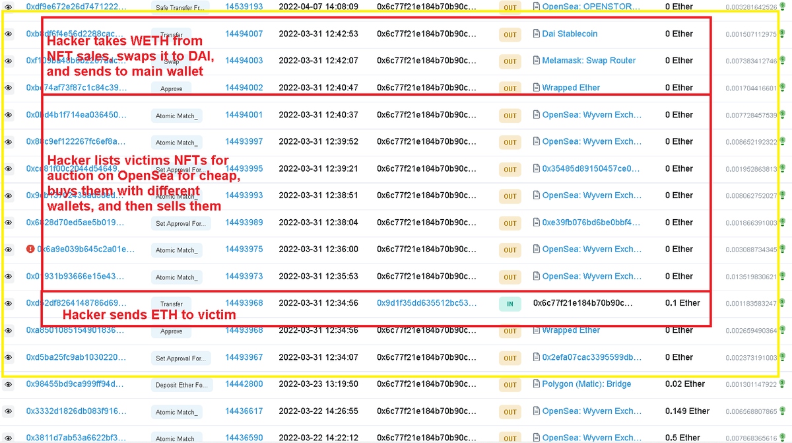Click the eye icon for block 14494001 row
The height and width of the screenshot is (443, 792).
[9, 115]
